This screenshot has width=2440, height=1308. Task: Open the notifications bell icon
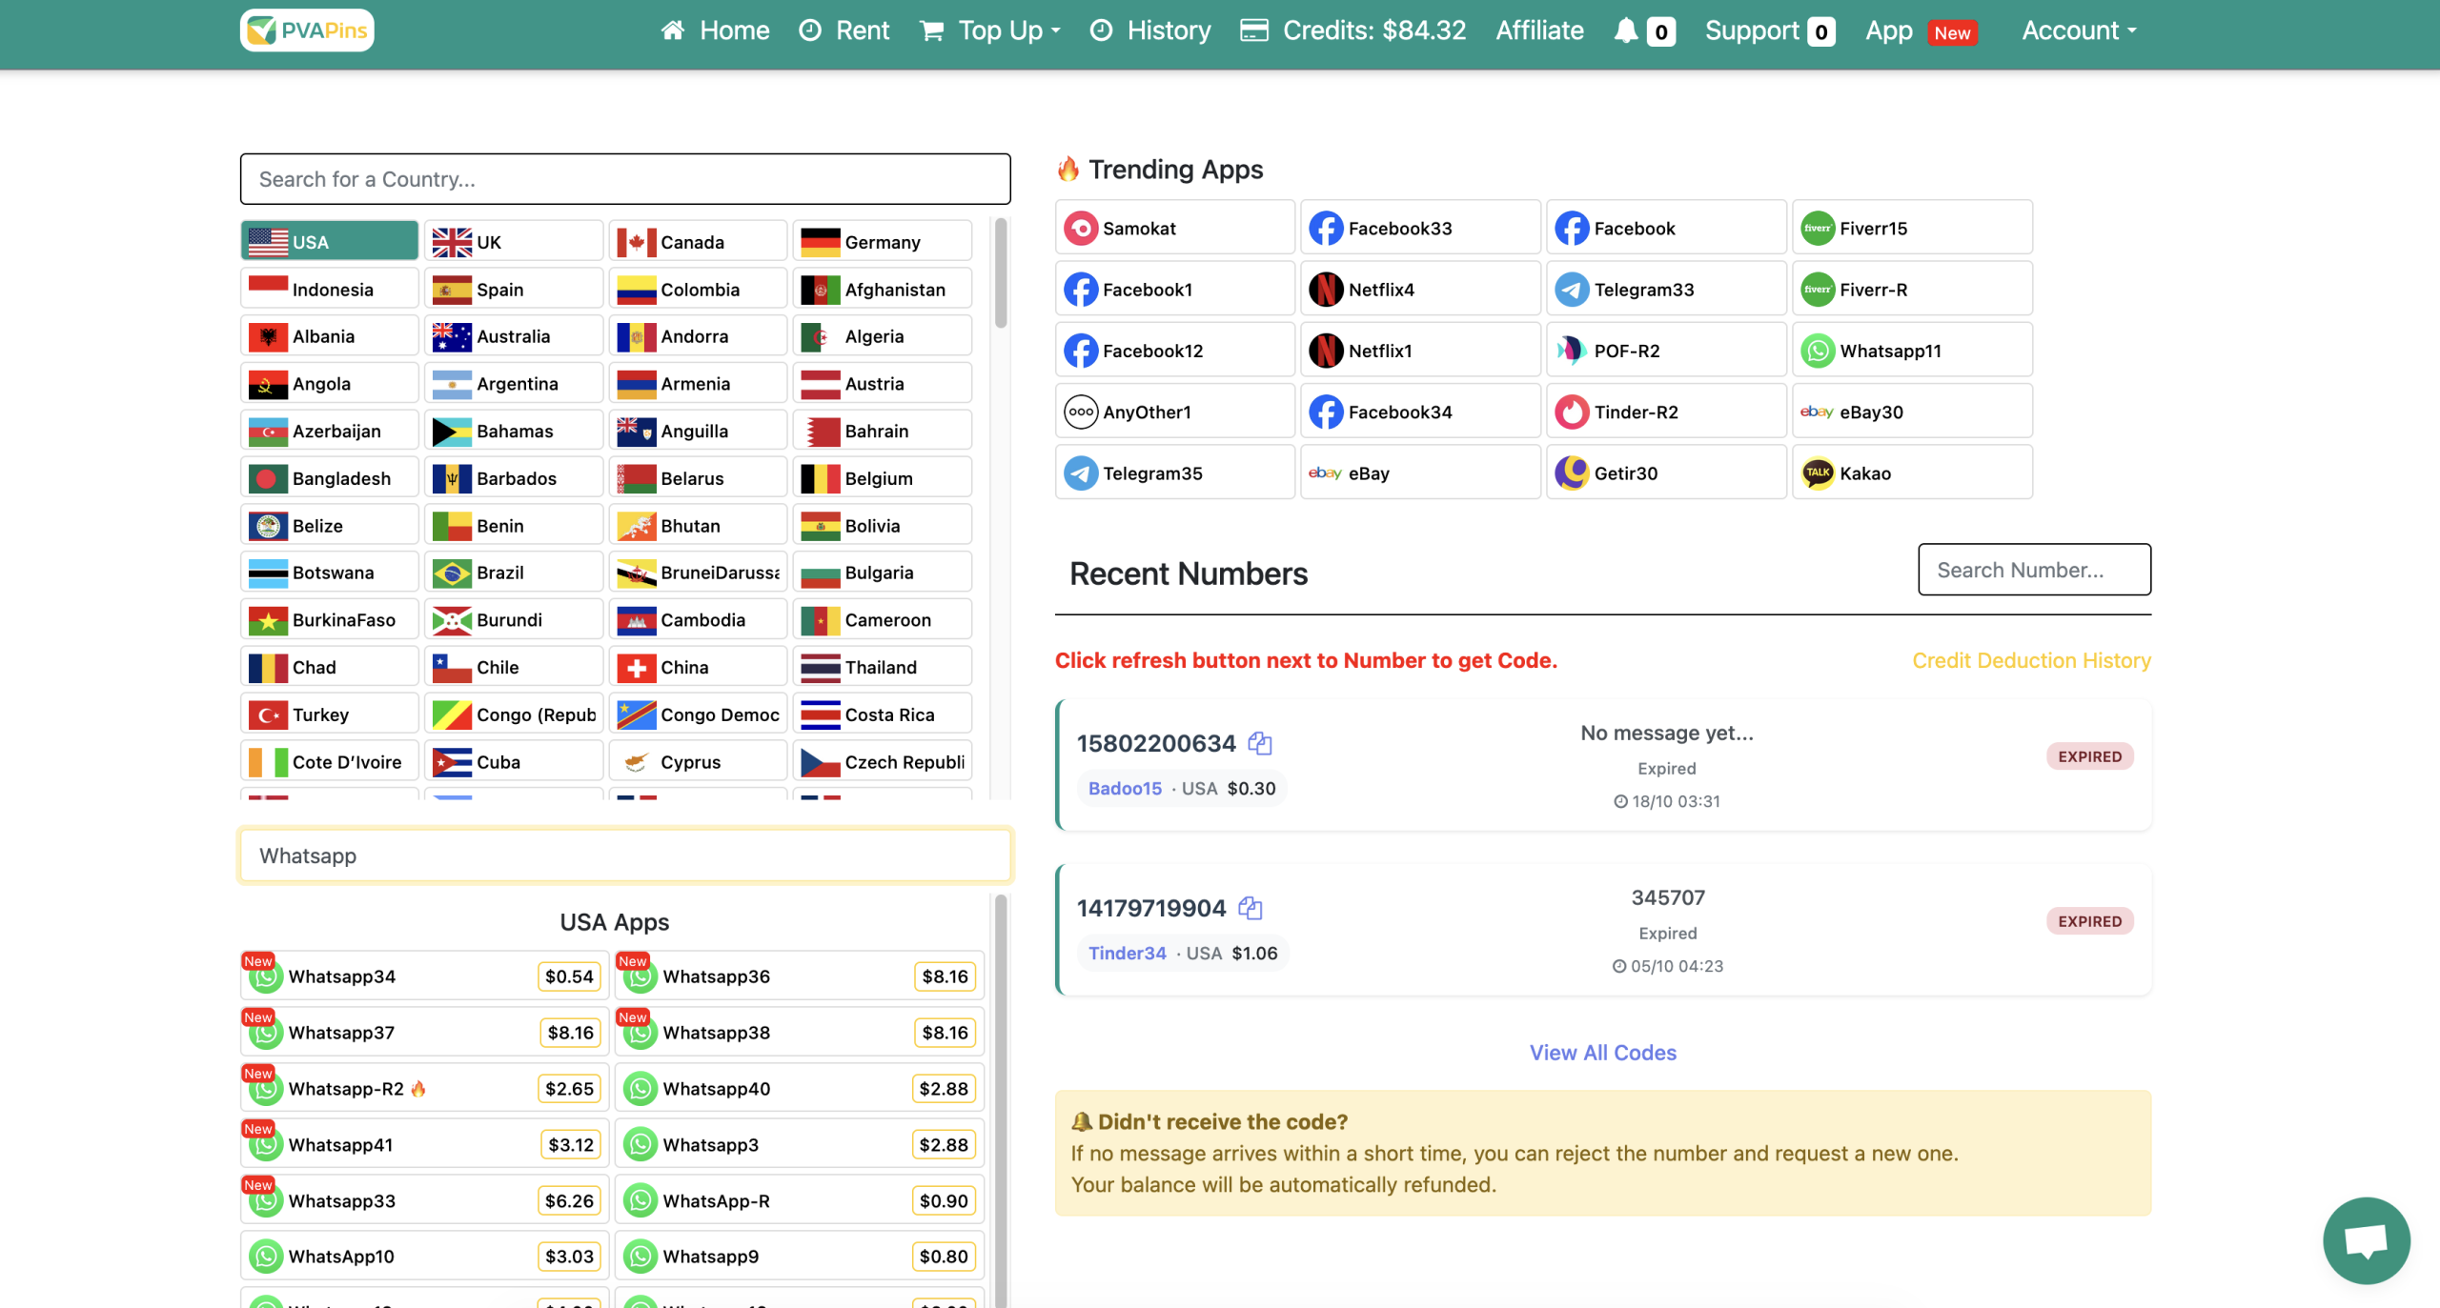pyautogui.click(x=1626, y=30)
